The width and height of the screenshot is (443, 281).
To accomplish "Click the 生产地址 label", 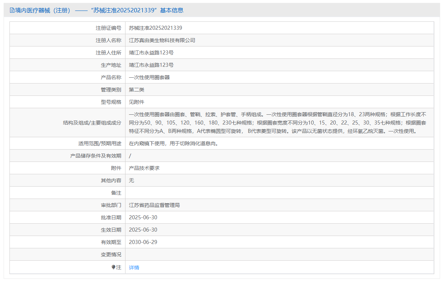I will [x=111, y=65].
